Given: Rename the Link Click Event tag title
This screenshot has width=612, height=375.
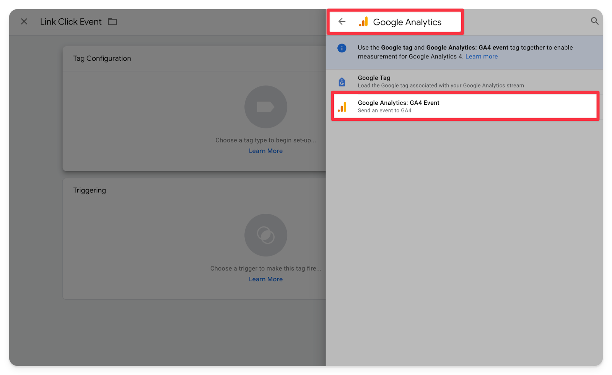Looking at the screenshot, I should pyautogui.click(x=71, y=22).
